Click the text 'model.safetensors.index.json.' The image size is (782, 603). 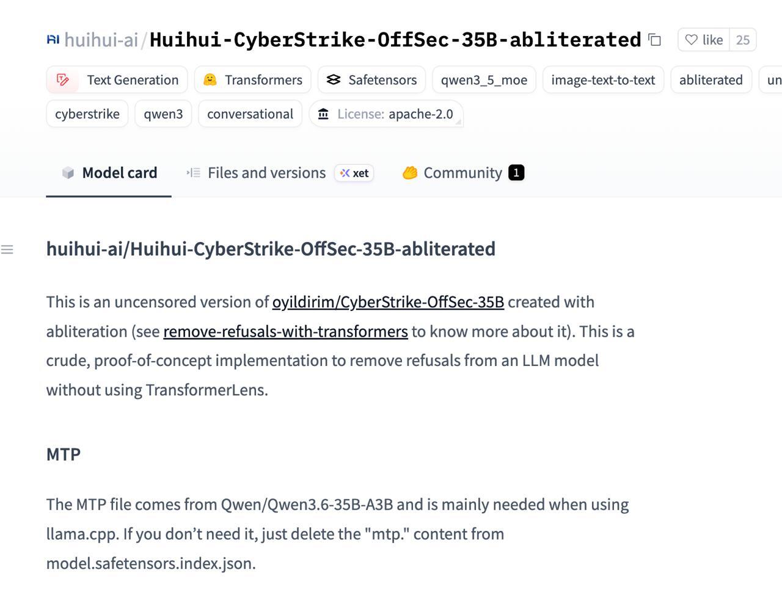151,563
